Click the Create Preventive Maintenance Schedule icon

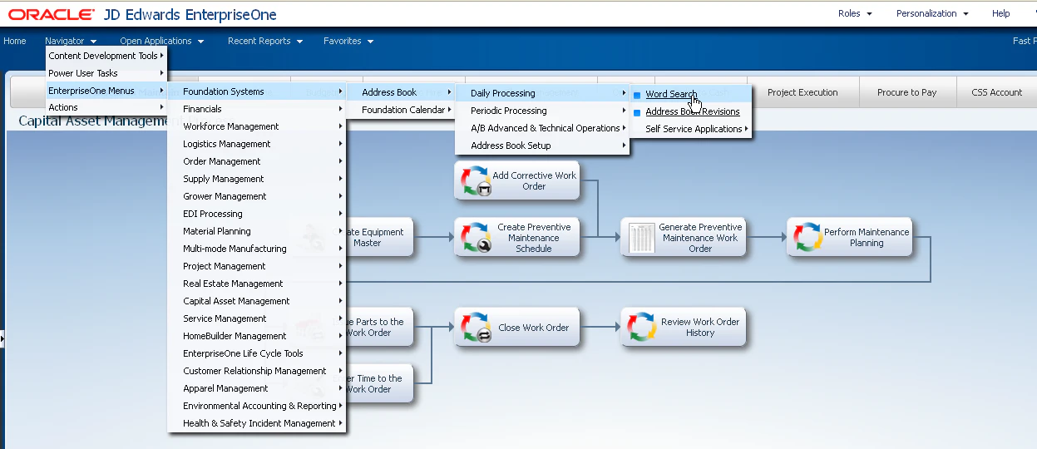[477, 238]
